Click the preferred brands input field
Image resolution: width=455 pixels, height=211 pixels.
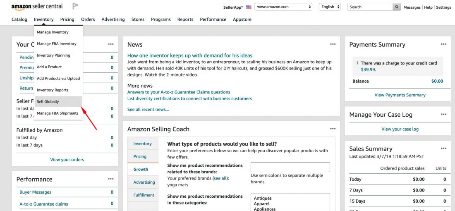point(290,167)
